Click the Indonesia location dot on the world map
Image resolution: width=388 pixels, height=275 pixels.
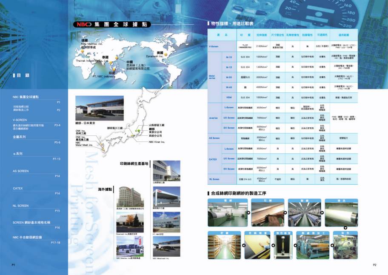click(114, 69)
